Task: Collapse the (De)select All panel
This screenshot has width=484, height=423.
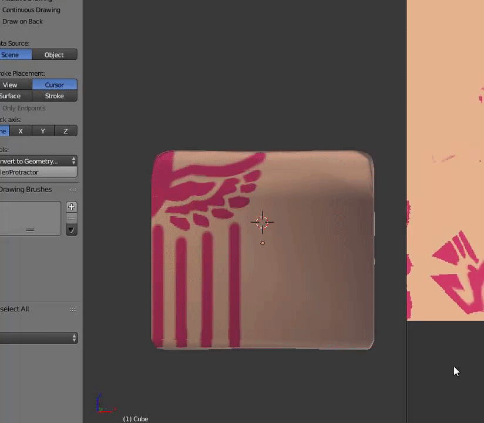Action: click(14, 309)
